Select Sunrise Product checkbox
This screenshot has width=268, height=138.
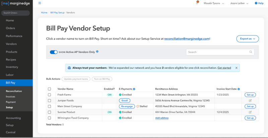point(49,112)
